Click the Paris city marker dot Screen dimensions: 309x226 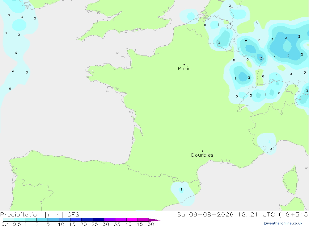tap(184, 64)
